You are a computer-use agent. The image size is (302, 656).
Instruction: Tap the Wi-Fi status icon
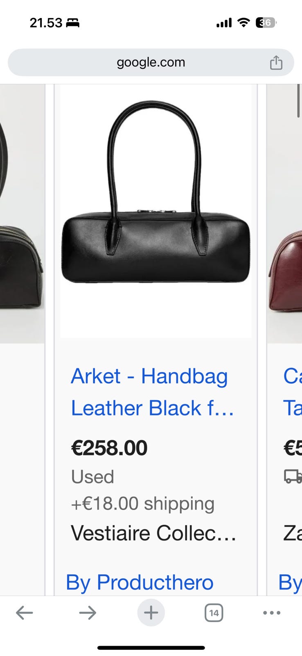(244, 23)
